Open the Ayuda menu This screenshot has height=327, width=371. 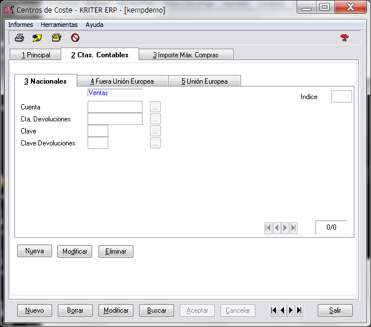[94, 25]
